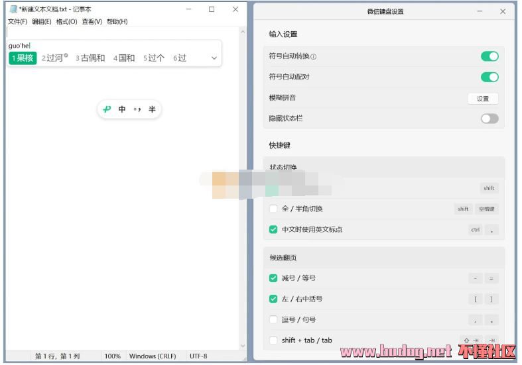Disable the 符号自动配对 toggle
This screenshot has width=522, height=365.
click(489, 77)
